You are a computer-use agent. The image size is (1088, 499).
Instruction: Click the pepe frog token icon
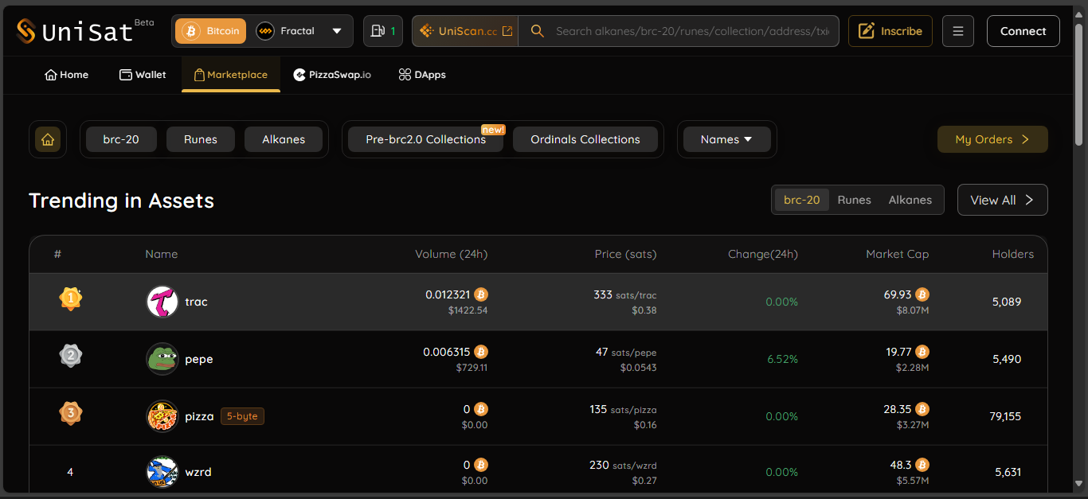[x=162, y=359]
